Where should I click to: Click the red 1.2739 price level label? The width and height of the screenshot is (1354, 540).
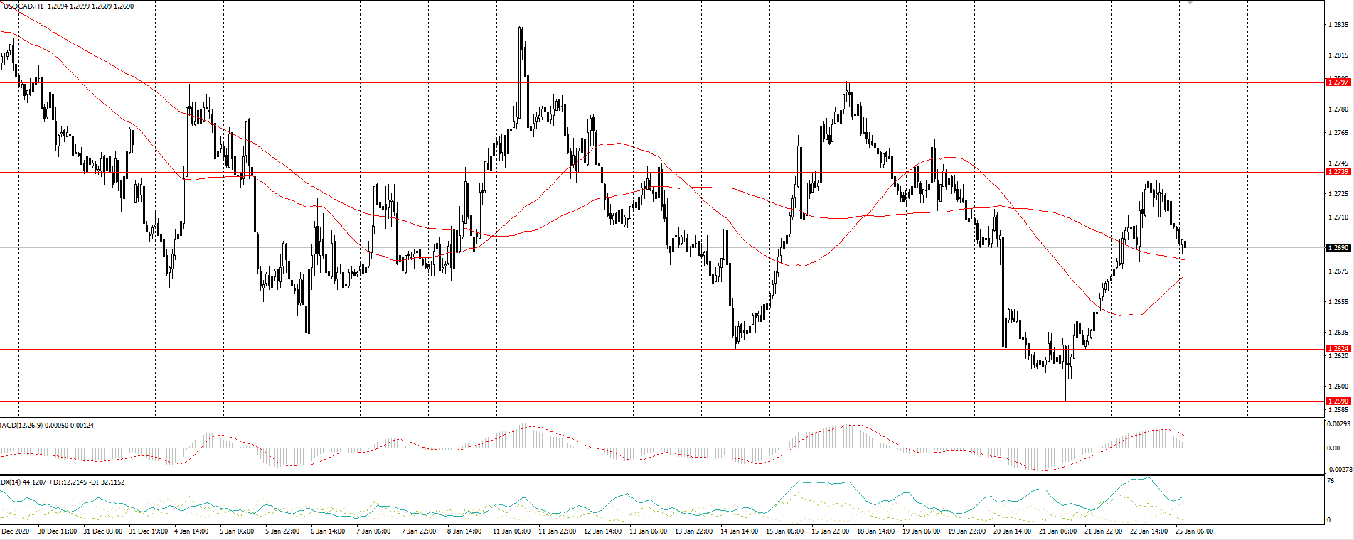coord(1338,172)
